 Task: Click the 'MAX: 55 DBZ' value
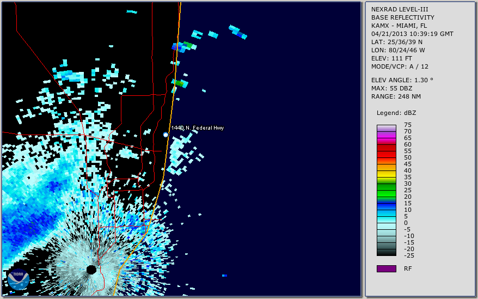(x=391, y=88)
